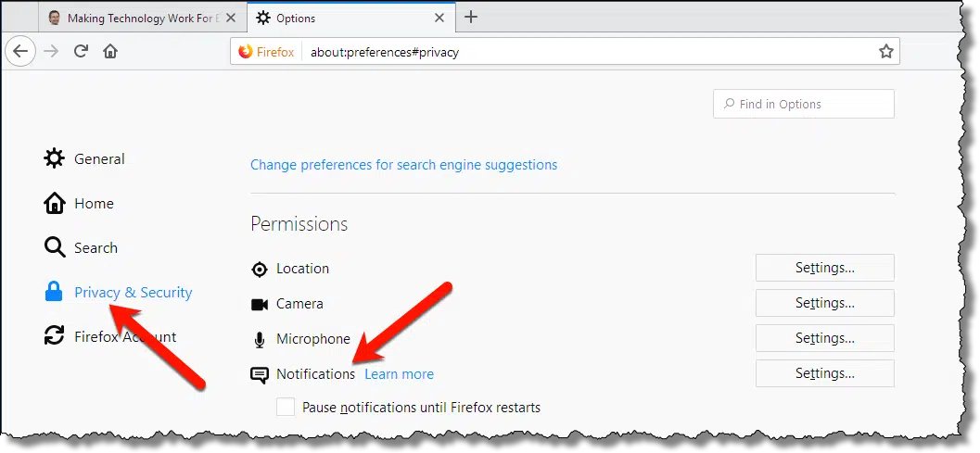Open the Home preferences category
The height and width of the screenshot is (453, 980).
click(79, 204)
